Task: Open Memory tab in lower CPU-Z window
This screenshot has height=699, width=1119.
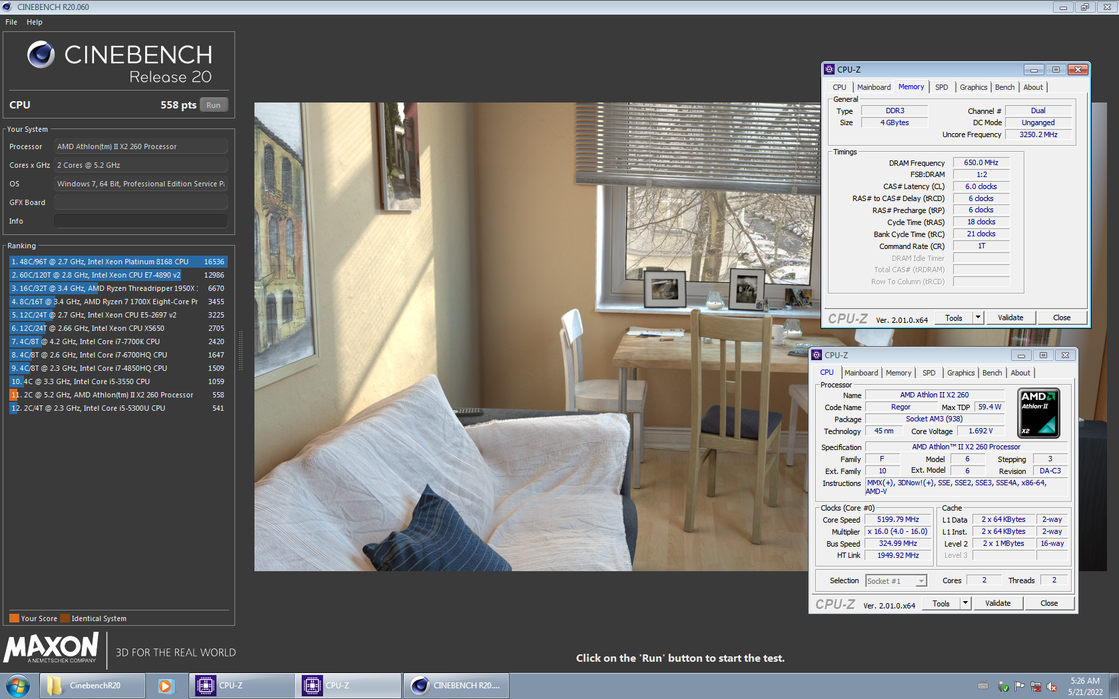Action: (898, 373)
